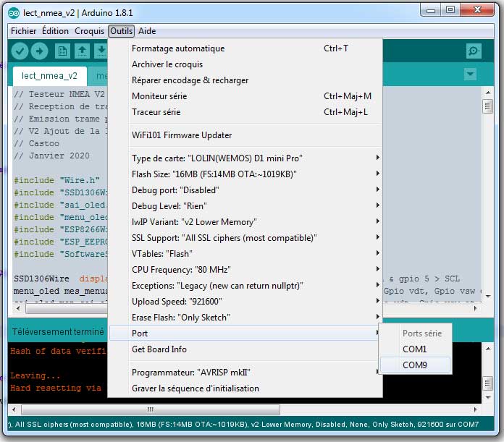Image resolution: width=504 pixels, height=442 pixels.
Task: Select COM9 serial port
Action: click(415, 365)
